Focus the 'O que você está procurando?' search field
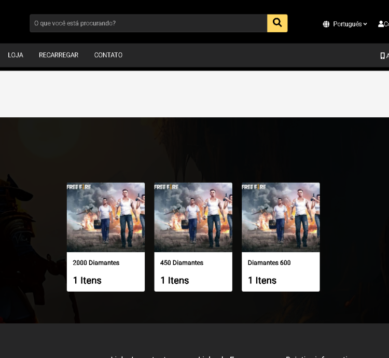389x358 pixels. [148, 23]
